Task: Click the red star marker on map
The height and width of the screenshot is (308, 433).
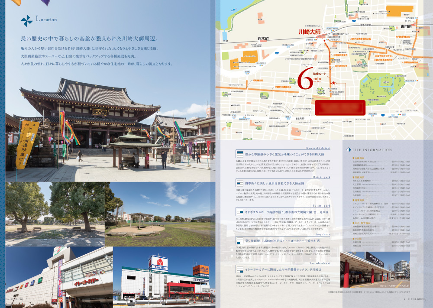Action: point(334,82)
